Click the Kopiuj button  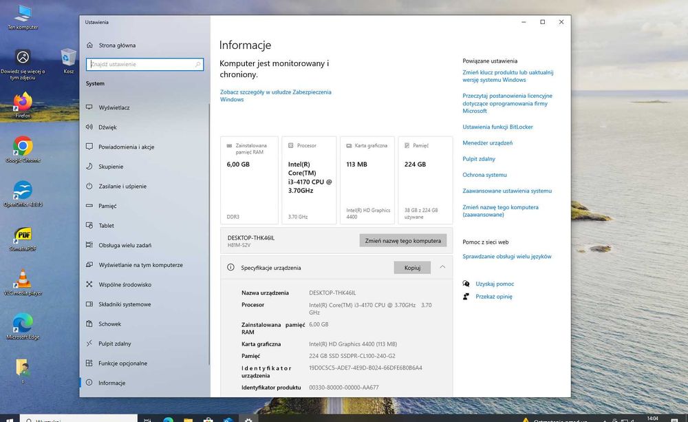[412, 267]
